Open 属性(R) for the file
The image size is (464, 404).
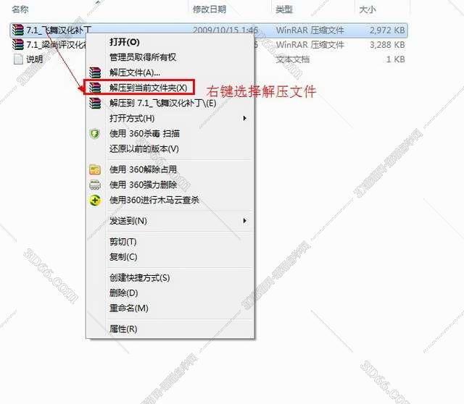click(x=123, y=329)
